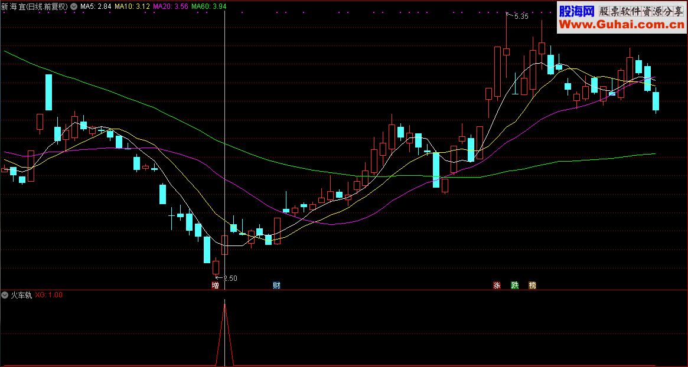Image resolution: width=688 pixels, height=367 pixels.
Task: Click the 财 financial report marker icon
Action: (x=276, y=286)
